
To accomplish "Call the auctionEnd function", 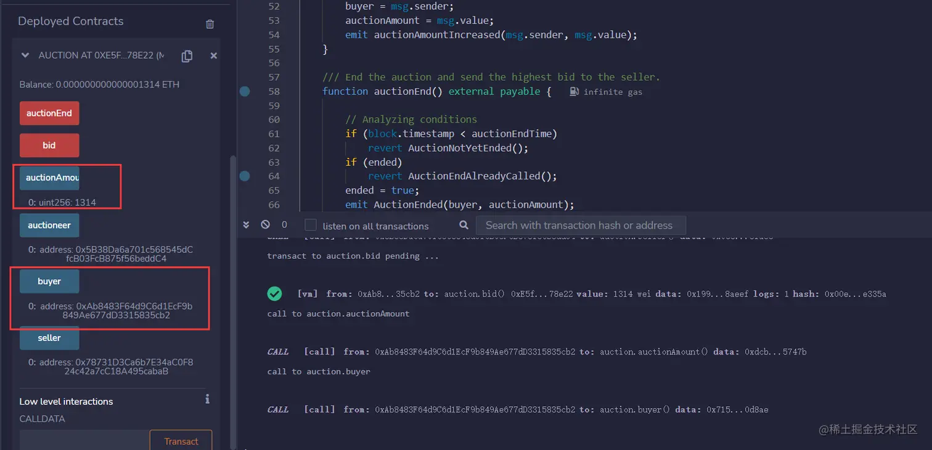I will pos(49,113).
